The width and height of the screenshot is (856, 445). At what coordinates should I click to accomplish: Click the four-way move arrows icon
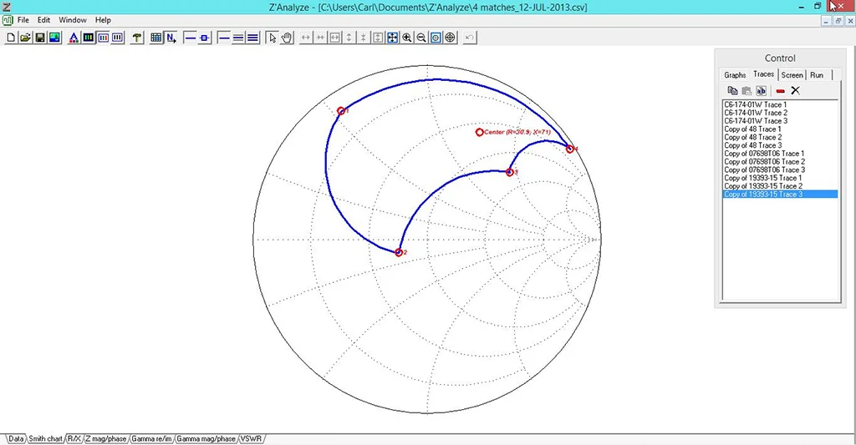393,38
